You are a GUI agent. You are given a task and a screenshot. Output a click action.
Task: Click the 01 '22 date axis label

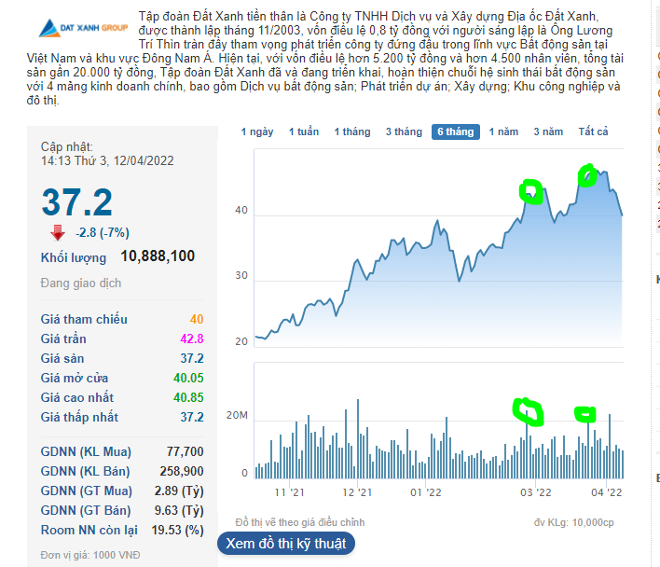(x=425, y=492)
